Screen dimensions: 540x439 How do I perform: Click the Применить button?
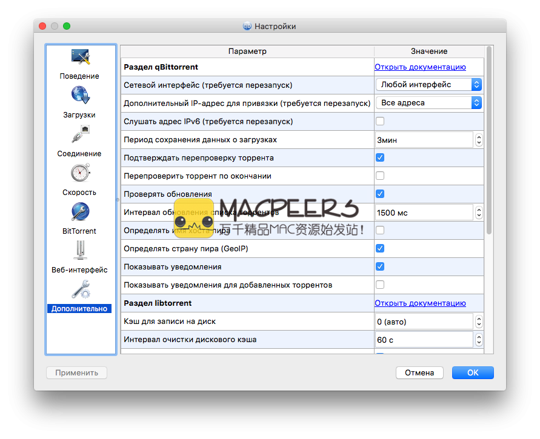click(x=76, y=372)
